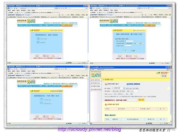Click the yellow confirm button next to the password field
This screenshot has width=179, height=132.
click(x=141, y=100)
